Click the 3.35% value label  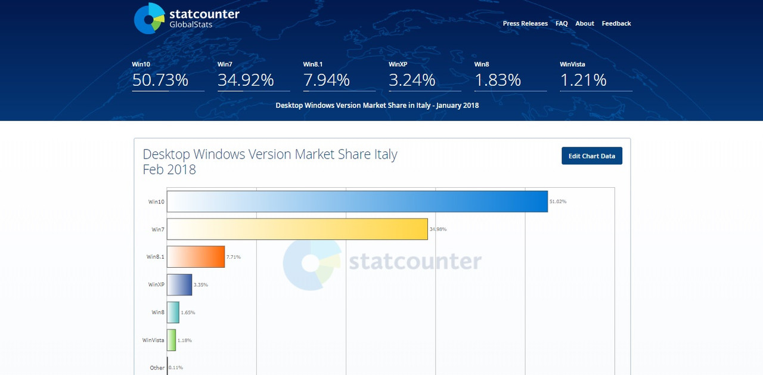[x=201, y=285]
